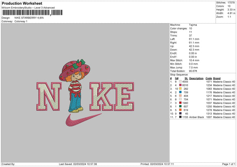Click the Nike Strawberry design preview
237x167 pixels.
[85, 93]
